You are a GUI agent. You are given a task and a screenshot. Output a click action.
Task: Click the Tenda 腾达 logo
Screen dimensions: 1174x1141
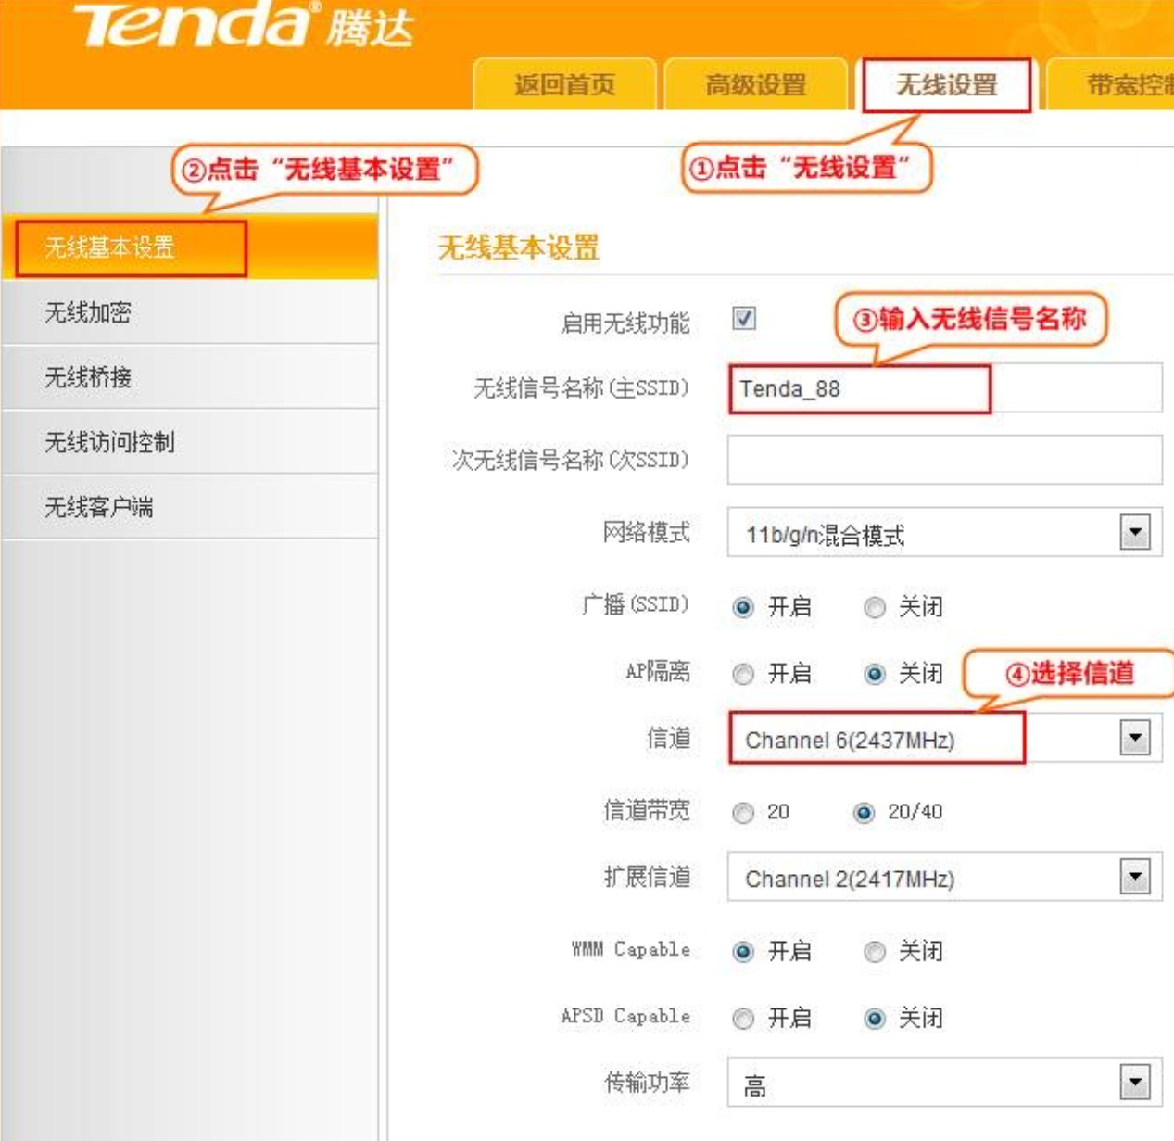[244, 24]
